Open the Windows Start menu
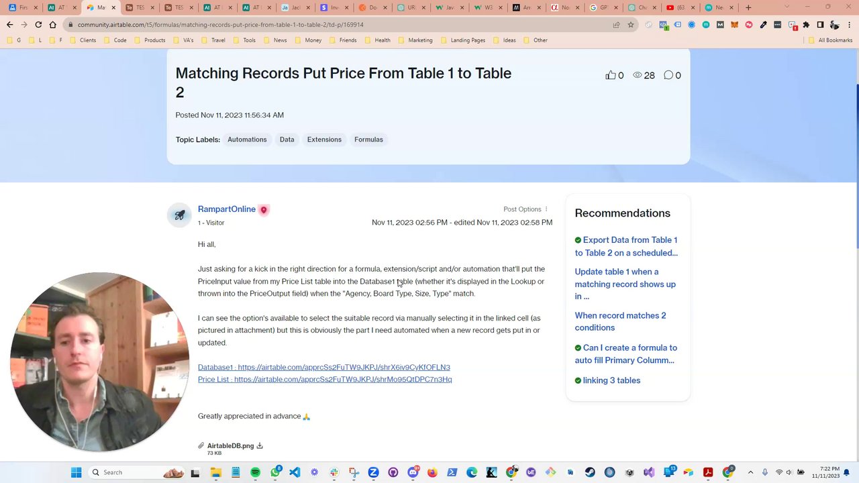 (x=77, y=472)
